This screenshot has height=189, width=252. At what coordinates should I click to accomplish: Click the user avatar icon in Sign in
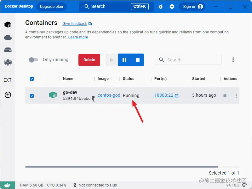point(200,7)
